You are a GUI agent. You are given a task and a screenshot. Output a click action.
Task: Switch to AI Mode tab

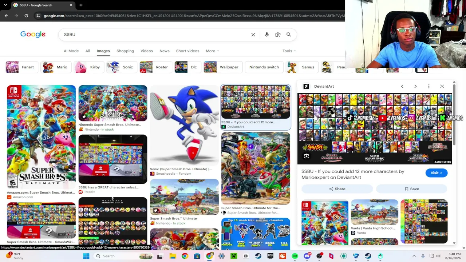pyautogui.click(x=71, y=51)
